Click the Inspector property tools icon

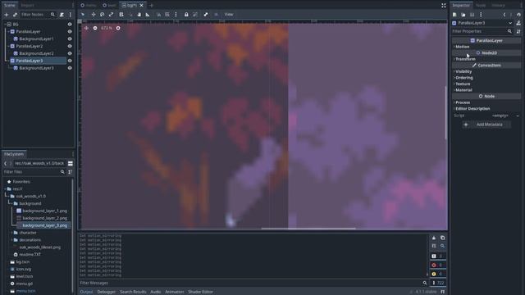click(518, 31)
